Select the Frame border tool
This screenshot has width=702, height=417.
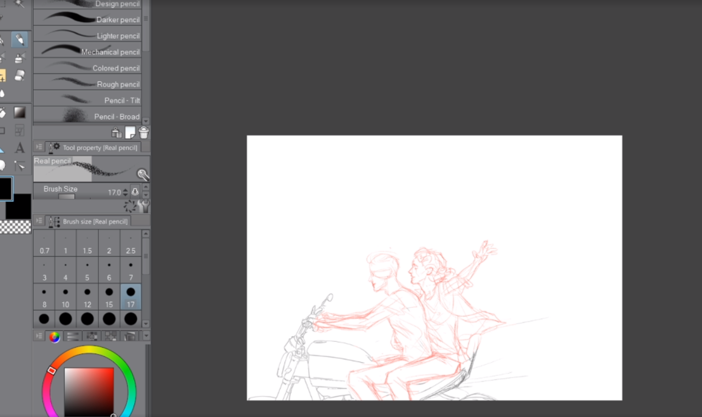19,131
